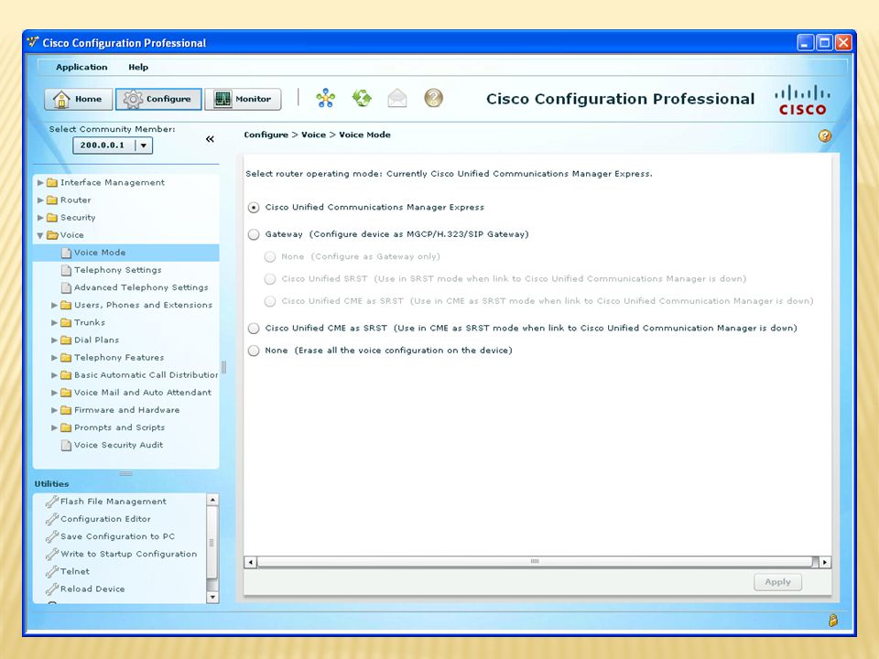Expand Users, Phones and Extensions node
The width and height of the screenshot is (879, 659).
tap(54, 305)
